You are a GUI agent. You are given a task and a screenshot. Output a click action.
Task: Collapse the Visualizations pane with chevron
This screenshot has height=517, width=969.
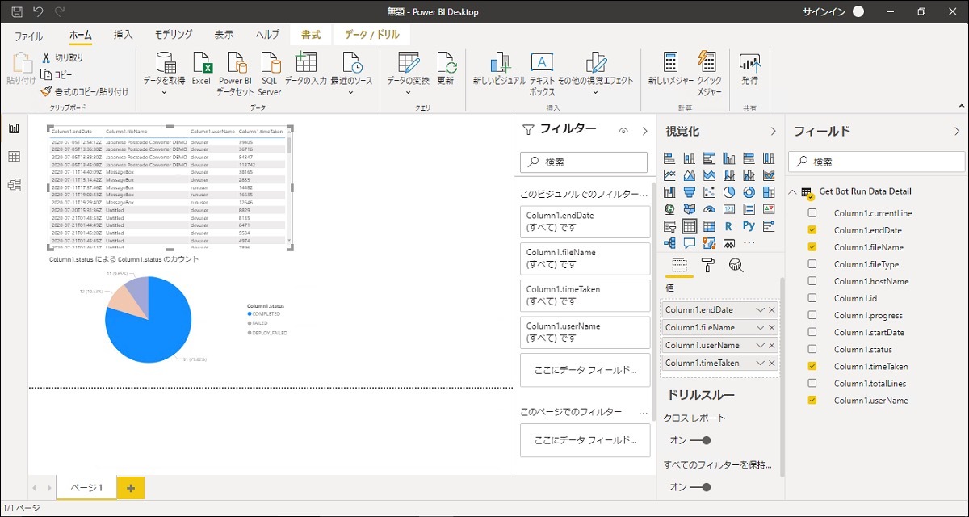[773, 131]
